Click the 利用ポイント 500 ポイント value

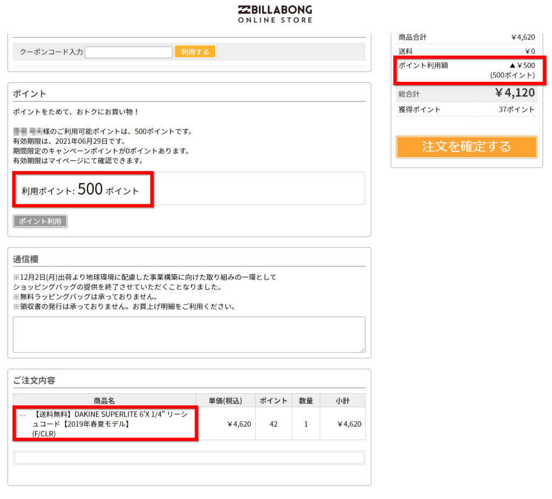[80, 190]
